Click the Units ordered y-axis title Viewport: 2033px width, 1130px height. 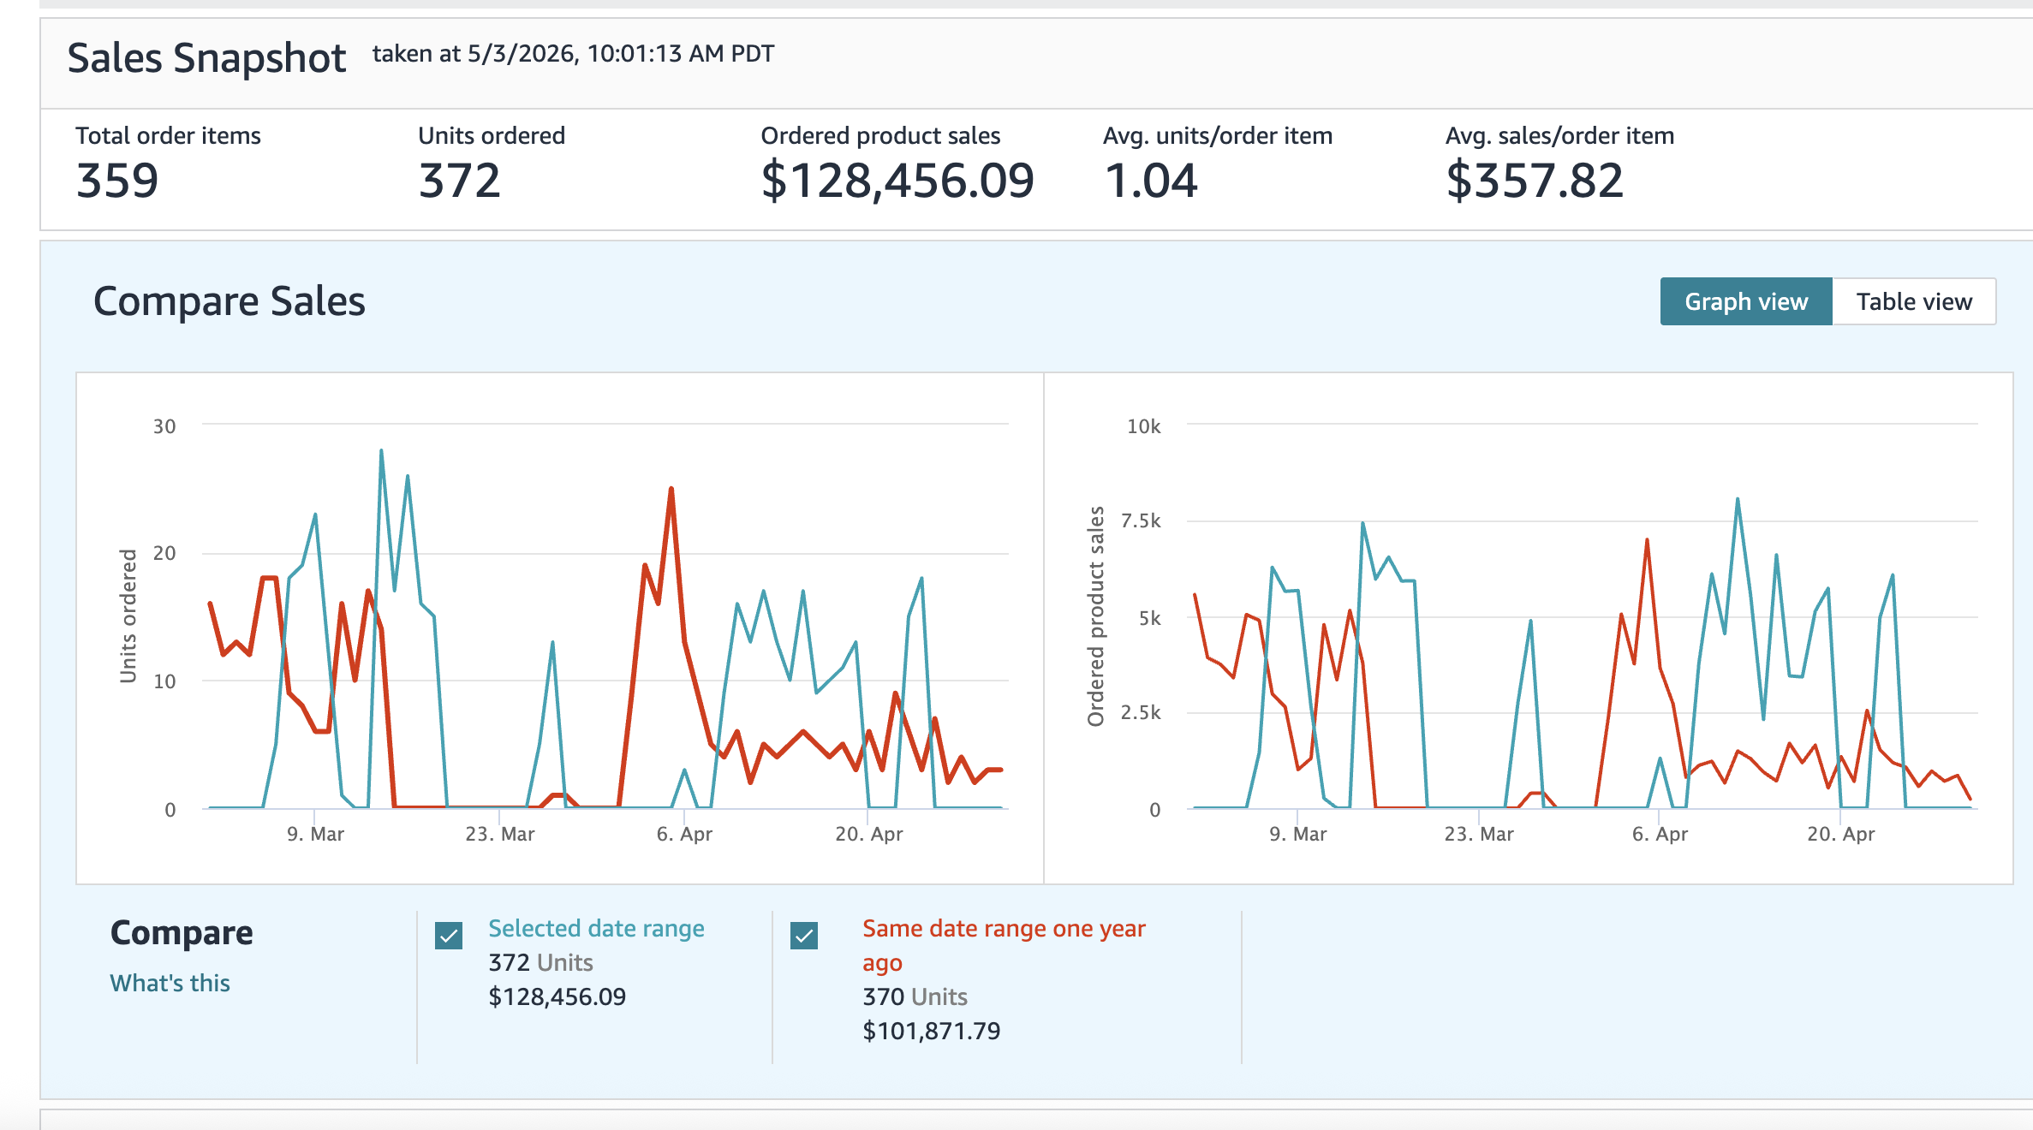128,616
